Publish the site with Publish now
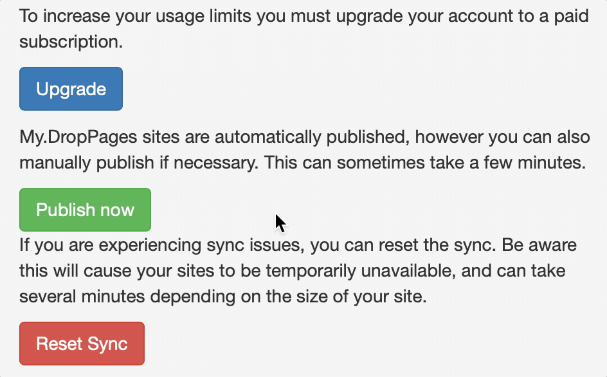607x377 pixels. (x=85, y=210)
